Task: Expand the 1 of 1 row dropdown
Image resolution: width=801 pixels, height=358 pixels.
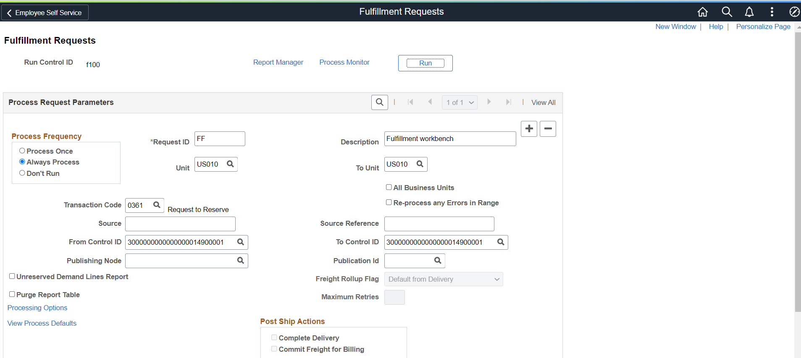Action: (x=460, y=102)
